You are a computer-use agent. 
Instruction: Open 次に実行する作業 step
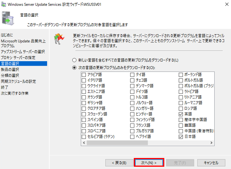pos(14,93)
